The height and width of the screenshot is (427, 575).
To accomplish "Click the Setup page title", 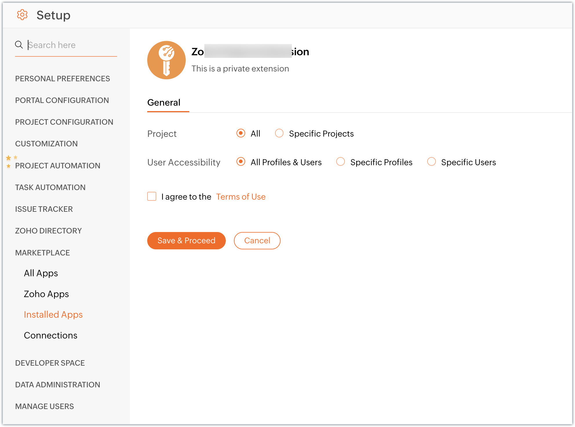I will click(54, 15).
